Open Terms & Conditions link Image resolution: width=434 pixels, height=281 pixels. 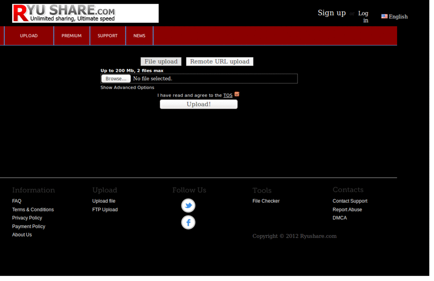click(x=33, y=210)
